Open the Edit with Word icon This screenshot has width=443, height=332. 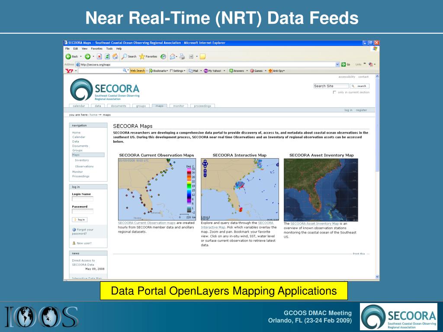point(191,57)
